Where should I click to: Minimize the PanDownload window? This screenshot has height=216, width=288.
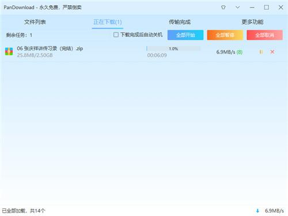[252, 7]
